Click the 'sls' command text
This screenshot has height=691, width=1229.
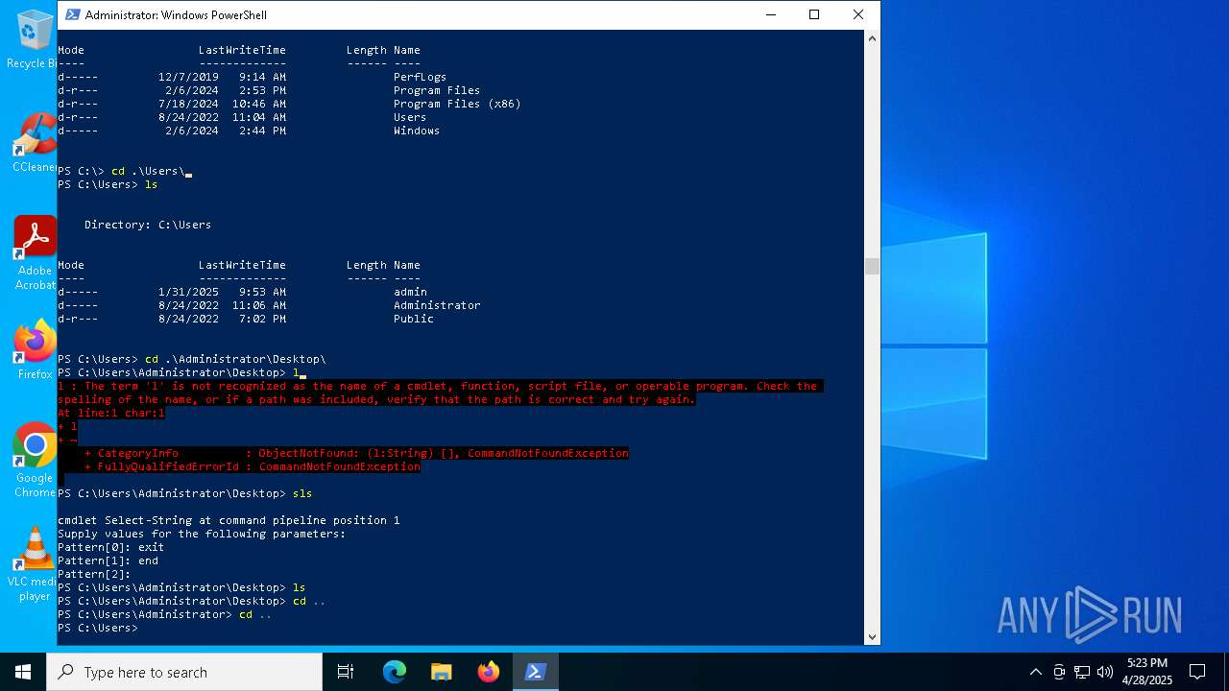point(302,493)
